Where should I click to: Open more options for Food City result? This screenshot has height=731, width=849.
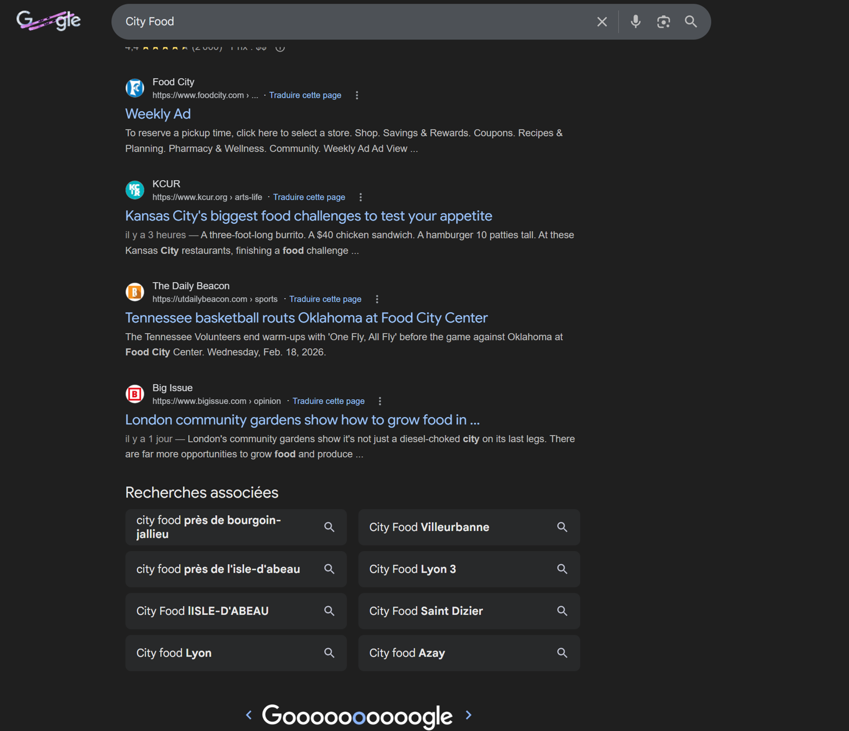coord(357,95)
